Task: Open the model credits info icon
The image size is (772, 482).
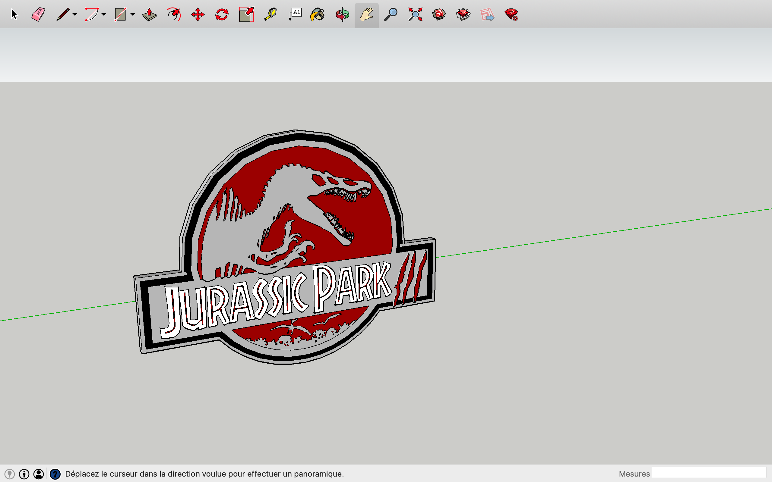Action: [24, 474]
